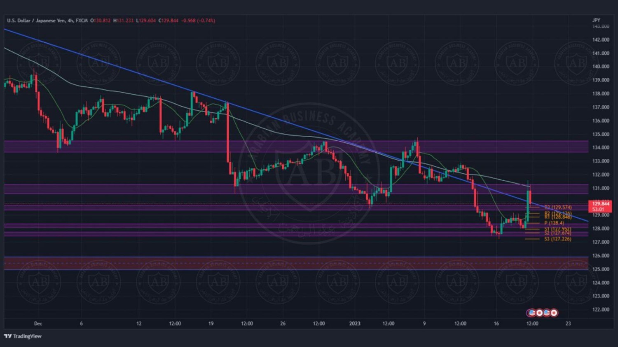
Task: Click the 137.000 price axis label
Action: coord(601,107)
